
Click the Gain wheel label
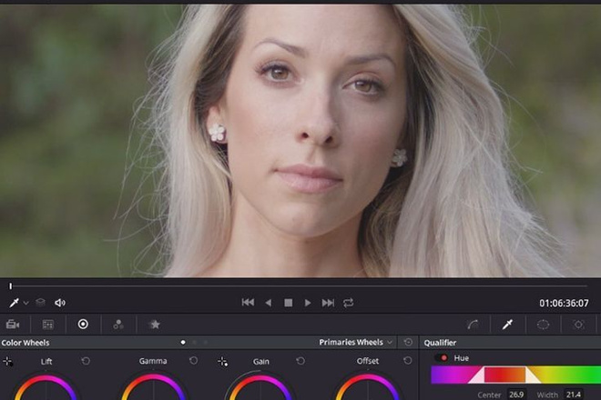pyautogui.click(x=261, y=361)
